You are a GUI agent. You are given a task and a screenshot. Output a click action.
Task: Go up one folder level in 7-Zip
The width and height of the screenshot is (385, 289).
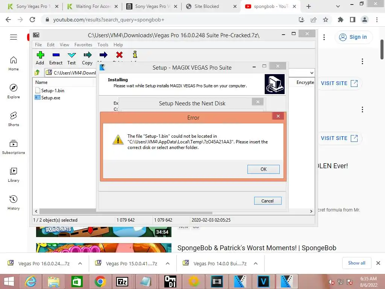(x=37, y=73)
